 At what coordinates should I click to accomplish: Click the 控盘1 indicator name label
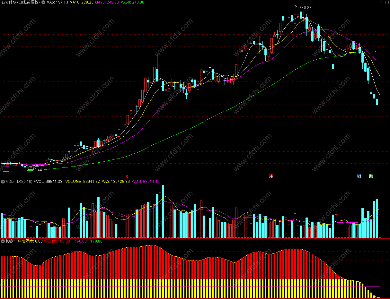click(x=11, y=241)
